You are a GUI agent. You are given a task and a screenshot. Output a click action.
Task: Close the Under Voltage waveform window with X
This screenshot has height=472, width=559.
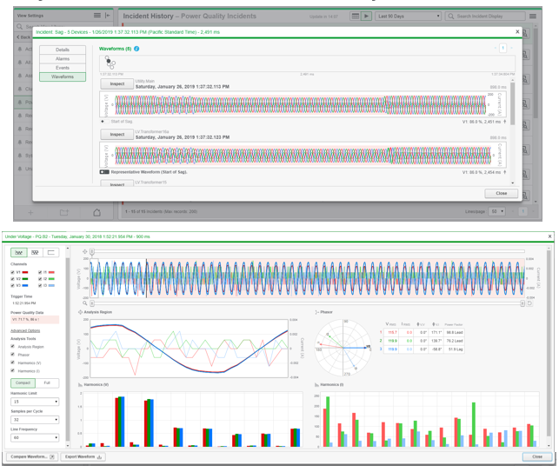[549, 236]
